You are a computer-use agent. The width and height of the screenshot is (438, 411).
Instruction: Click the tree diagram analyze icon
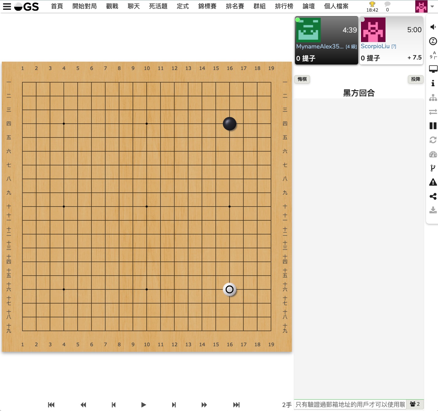click(433, 98)
